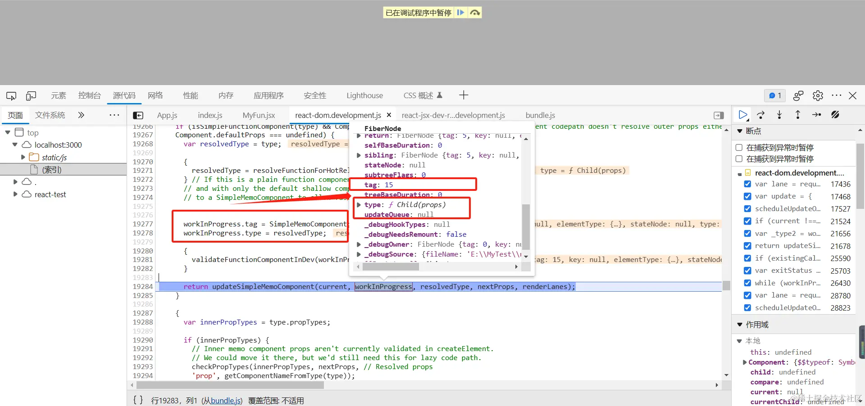Expand the static/js folder
This screenshot has height=406, width=865.
[x=23, y=157]
